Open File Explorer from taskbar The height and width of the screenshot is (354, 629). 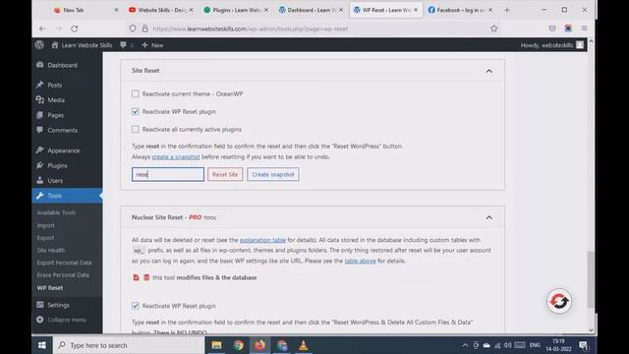coord(216,345)
